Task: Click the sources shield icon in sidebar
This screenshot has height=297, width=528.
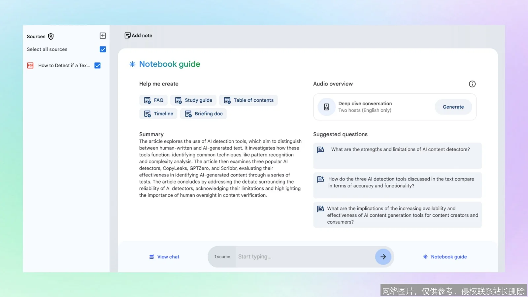Action: pyautogui.click(x=50, y=36)
